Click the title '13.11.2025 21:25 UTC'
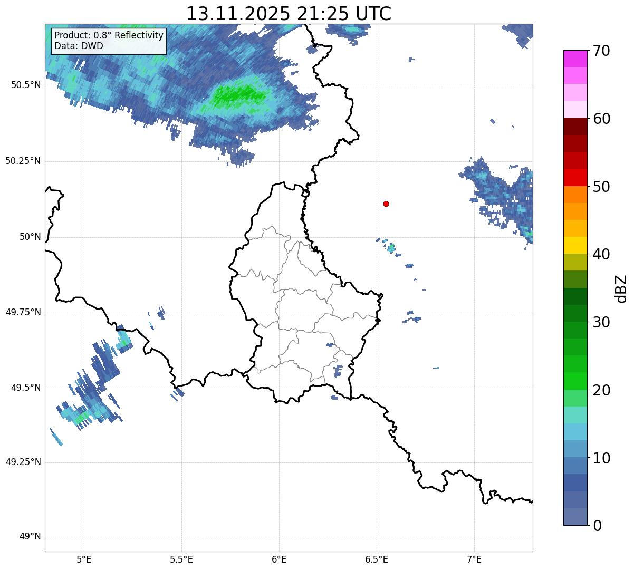This screenshot has height=570, width=634. click(289, 13)
